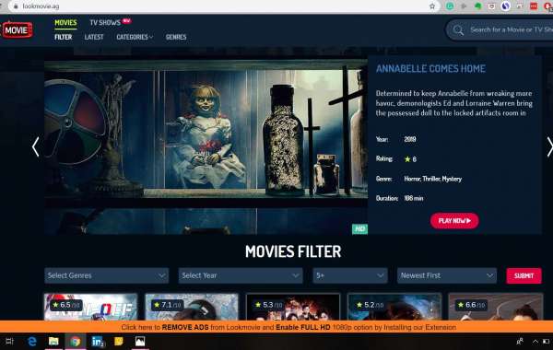Expand the Categories menu
This screenshot has height=350, width=553.
point(135,37)
